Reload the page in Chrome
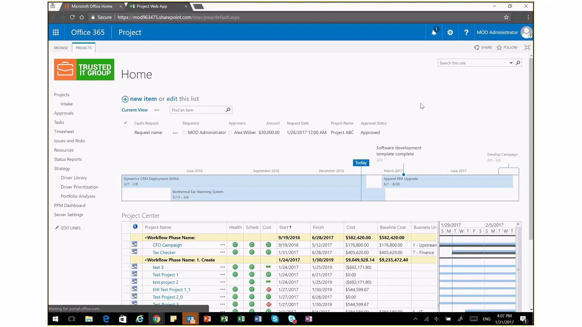Image resolution: width=582 pixels, height=327 pixels. [x=72, y=17]
